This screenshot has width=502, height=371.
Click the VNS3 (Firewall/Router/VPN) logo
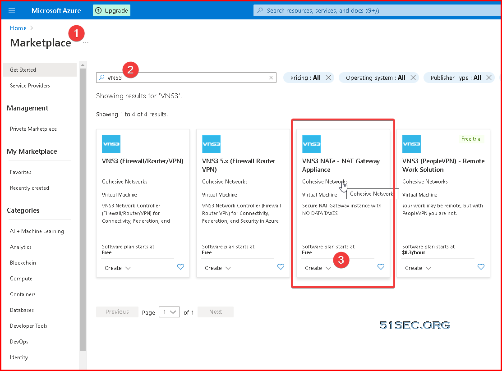pos(111,144)
